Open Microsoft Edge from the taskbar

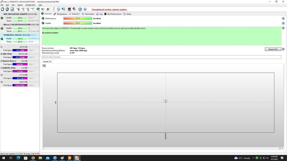[x=18, y=158]
